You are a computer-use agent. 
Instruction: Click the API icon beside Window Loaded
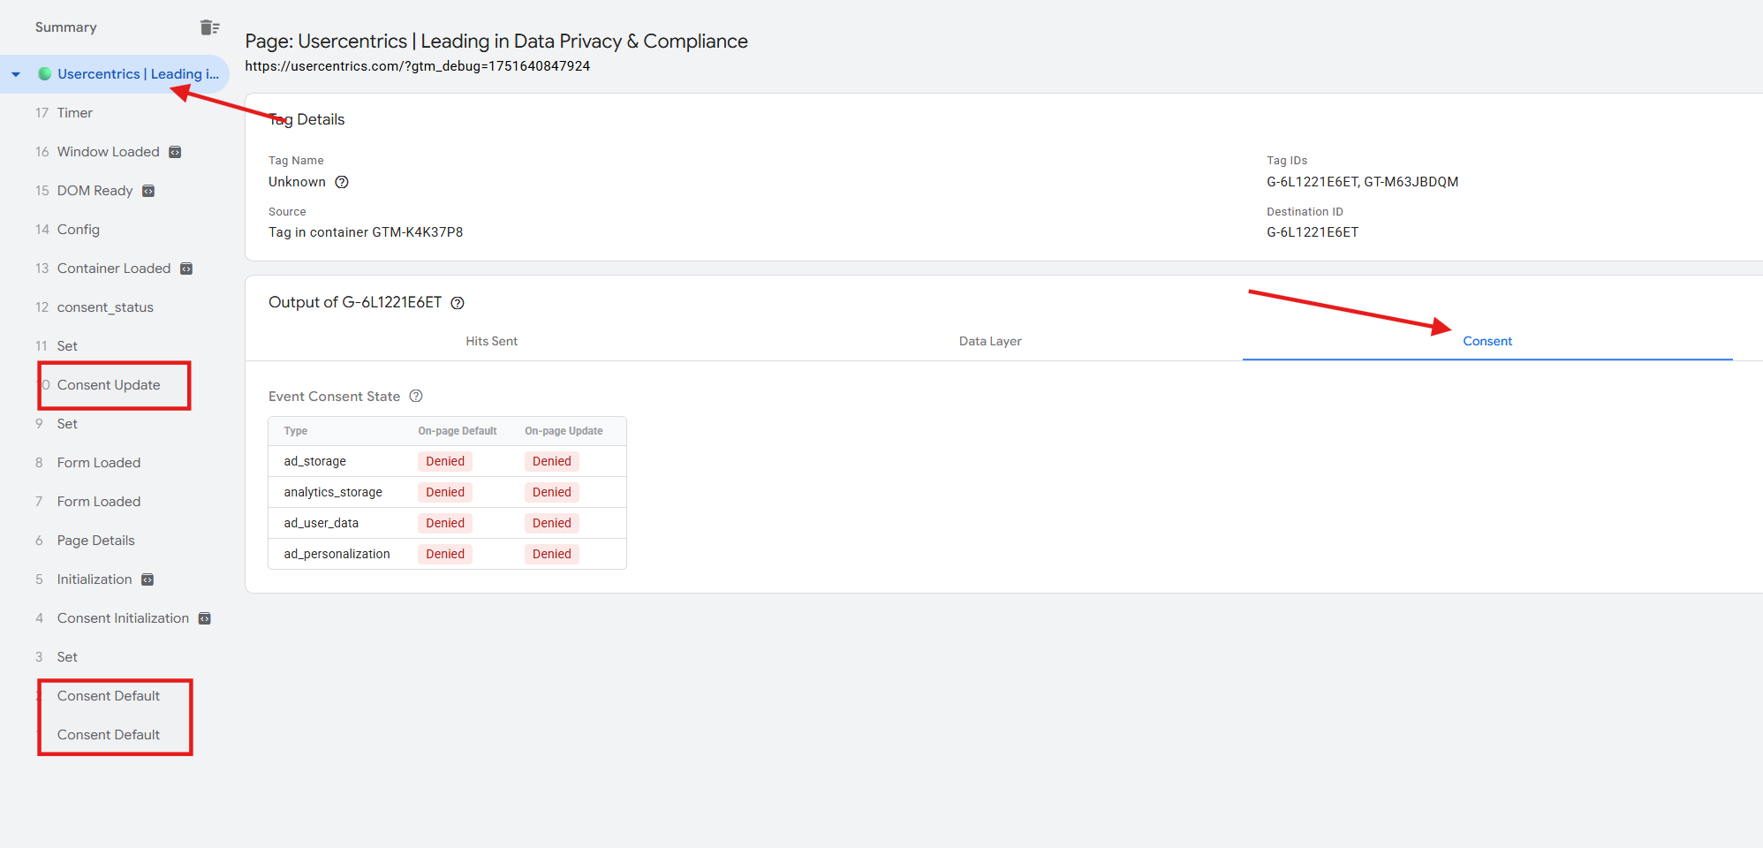tap(175, 152)
